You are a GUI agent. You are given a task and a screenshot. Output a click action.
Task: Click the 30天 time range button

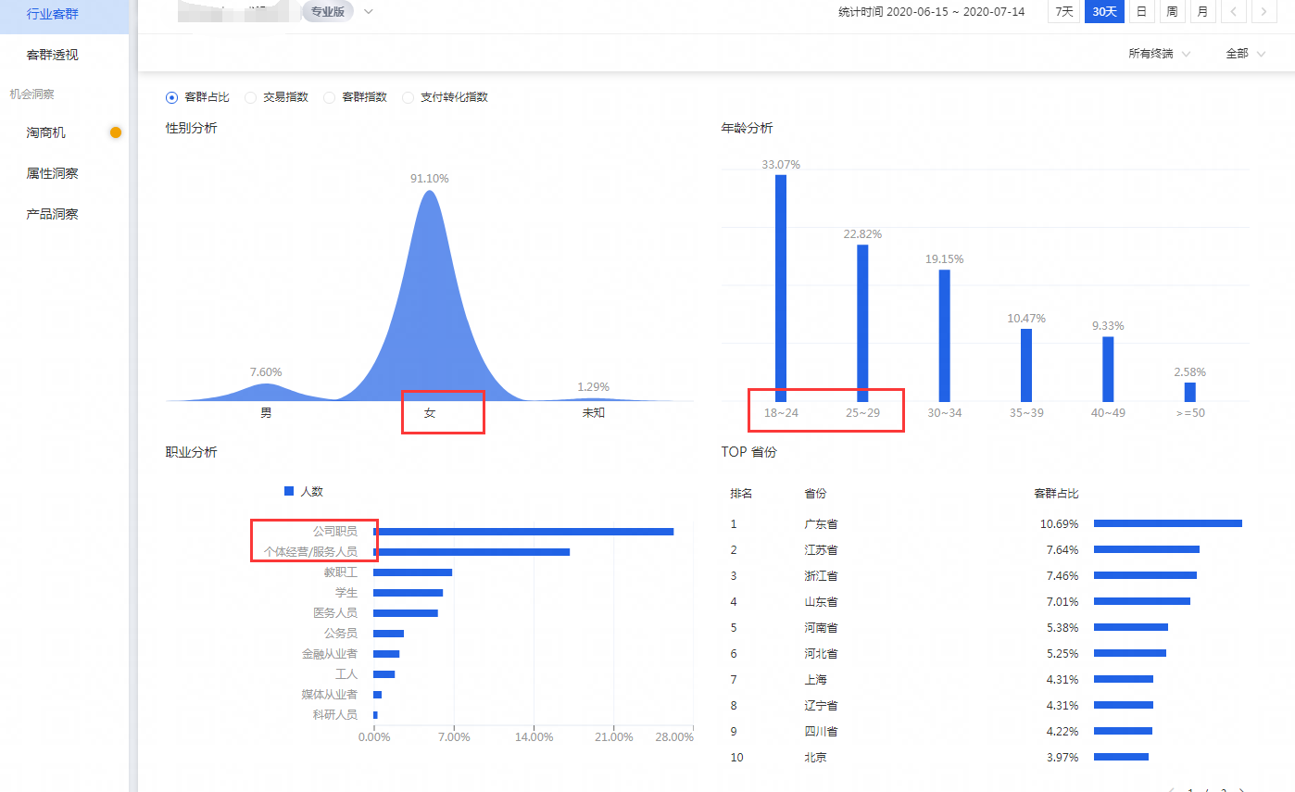pos(1104,12)
